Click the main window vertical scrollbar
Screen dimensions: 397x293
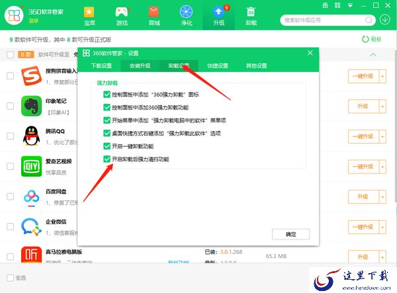coord(396,126)
